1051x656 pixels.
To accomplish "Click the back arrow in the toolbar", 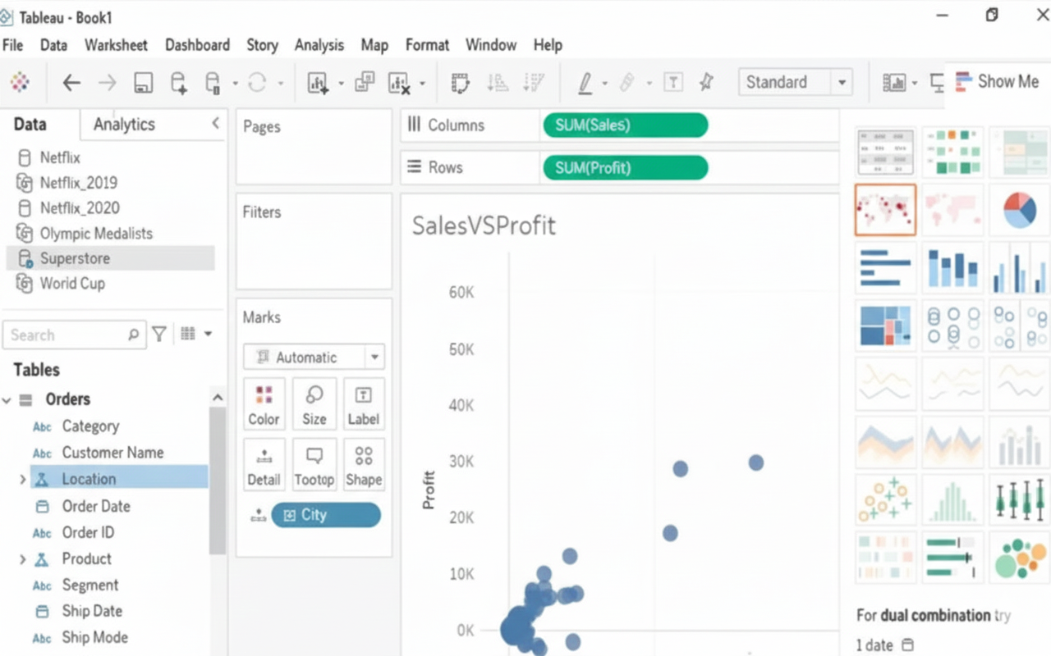I will coord(72,83).
